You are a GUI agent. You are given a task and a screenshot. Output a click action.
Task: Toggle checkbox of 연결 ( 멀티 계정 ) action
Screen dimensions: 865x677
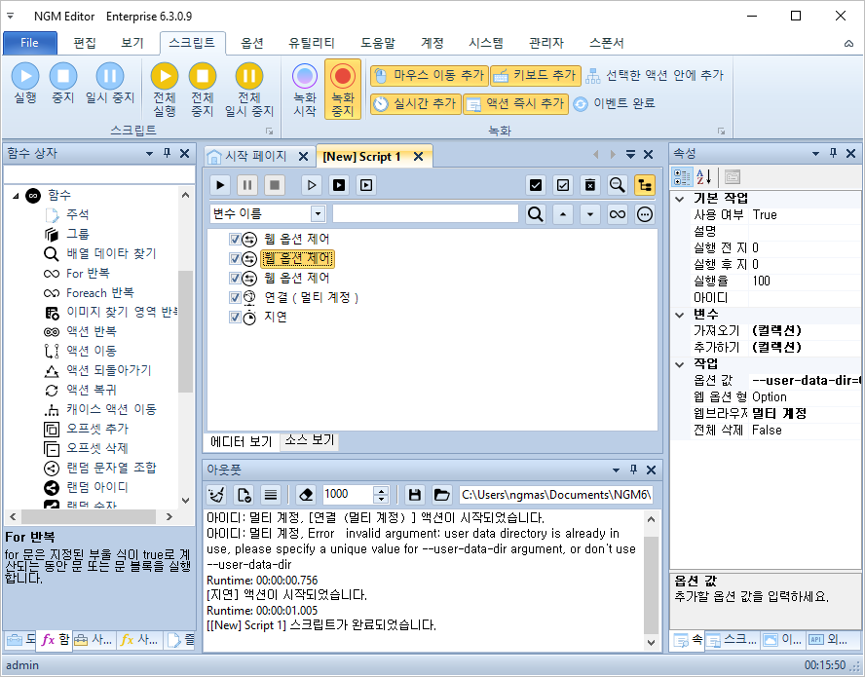pyautogui.click(x=235, y=297)
